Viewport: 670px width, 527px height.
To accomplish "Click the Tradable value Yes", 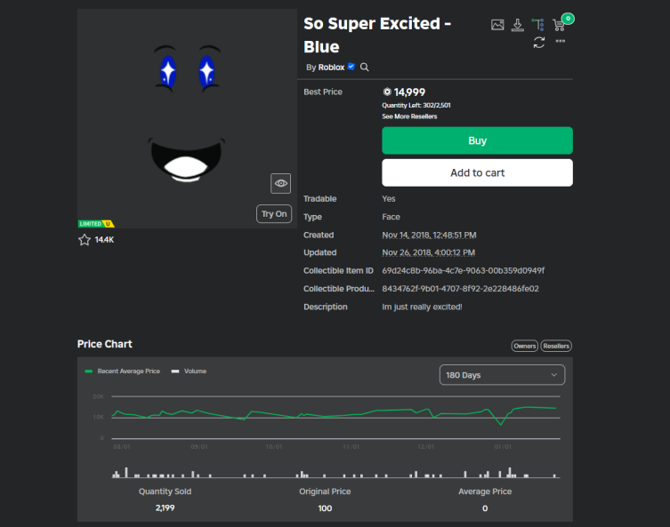I will click(x=389, y=199).
